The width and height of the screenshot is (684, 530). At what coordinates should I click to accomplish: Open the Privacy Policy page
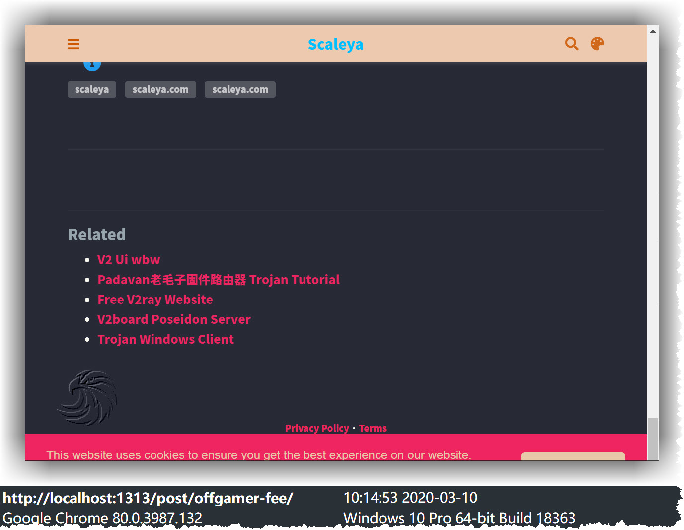coord(317,428)
